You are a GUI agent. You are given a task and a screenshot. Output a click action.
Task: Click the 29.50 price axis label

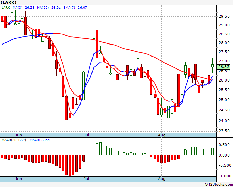(x=224, y=16)
